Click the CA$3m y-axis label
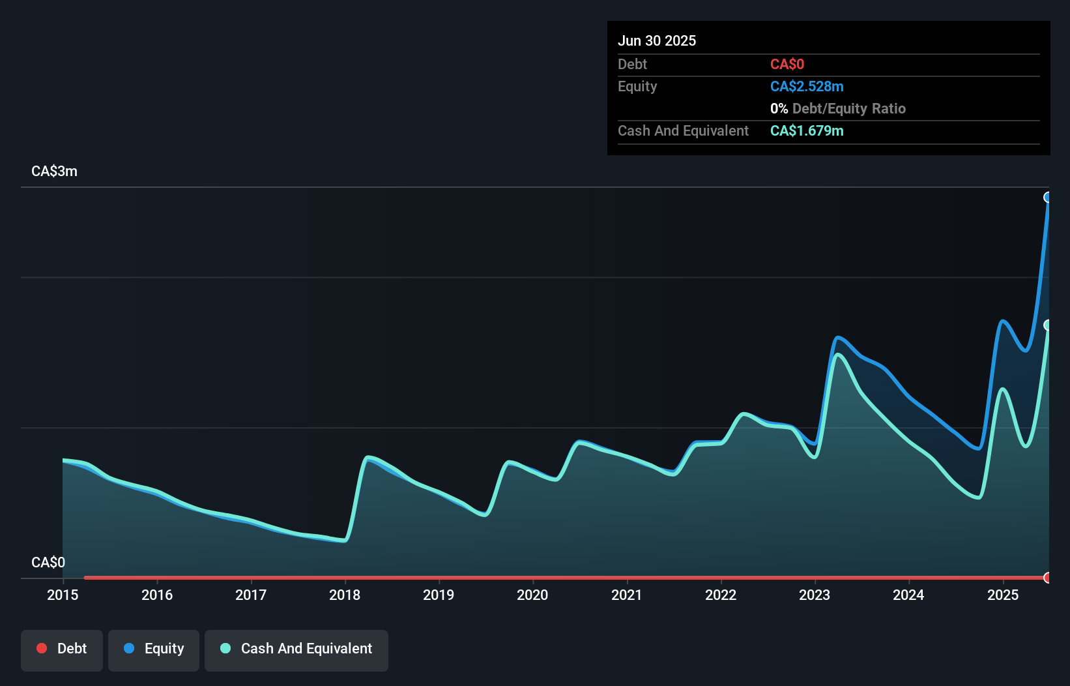Image resolution: width=1070 pixels, height=686 pixels. tap(55, 171)
